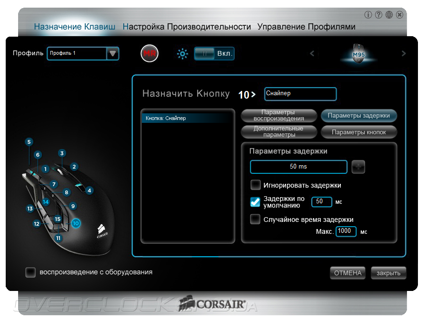
Task: Select mouse button number 4 marker
Action: click(89, 190)
